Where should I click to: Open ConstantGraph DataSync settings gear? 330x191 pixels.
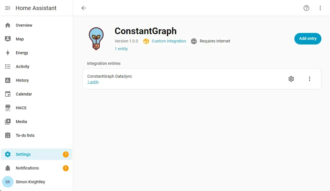click(291, 79)
